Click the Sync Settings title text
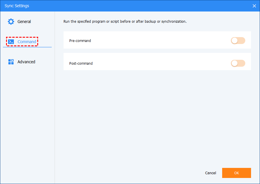This screenshot has height=184, width=260. click(x=17, y=6)
